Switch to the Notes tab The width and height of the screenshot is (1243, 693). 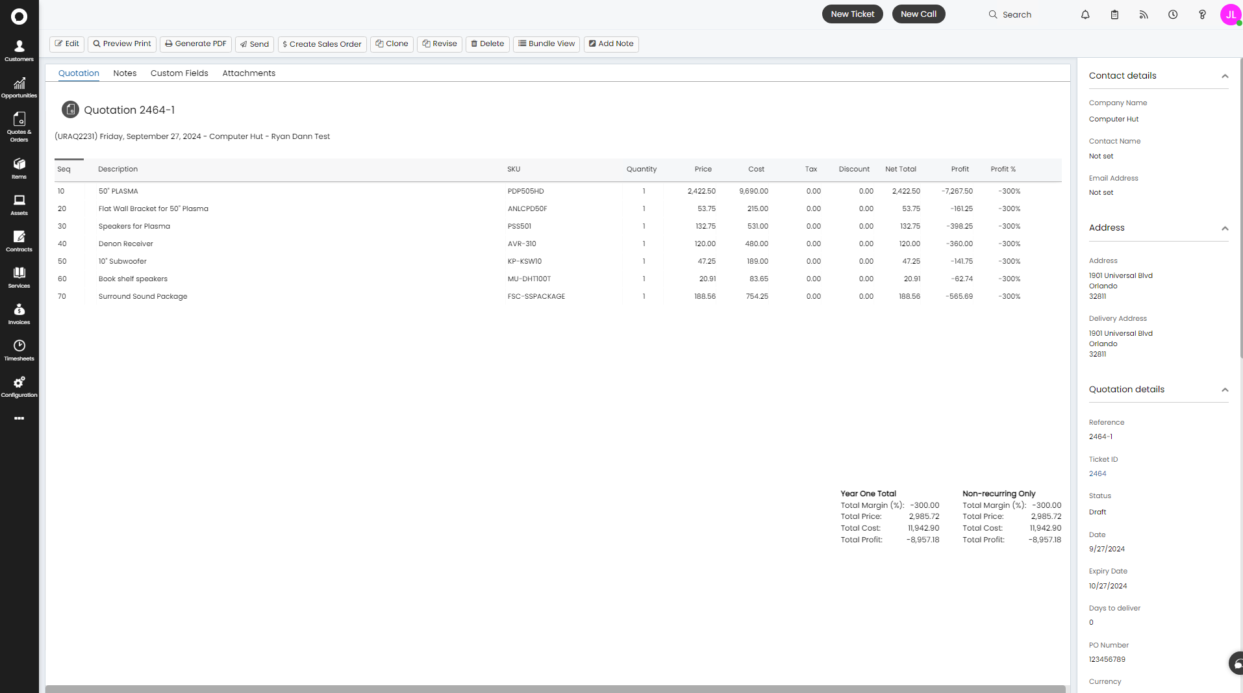click(125, 73)
